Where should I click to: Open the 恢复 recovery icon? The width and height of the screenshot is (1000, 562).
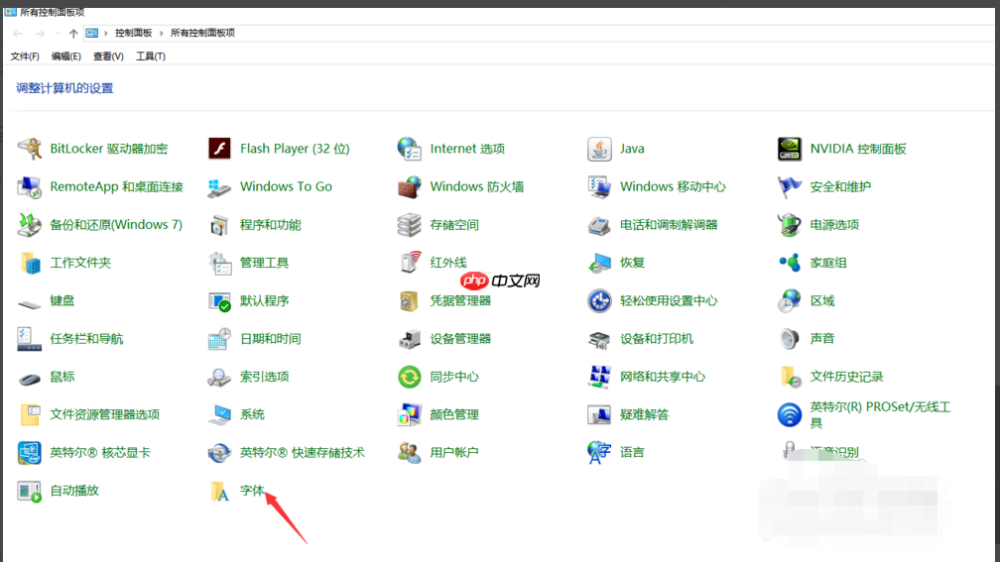(x=599, y=263)
